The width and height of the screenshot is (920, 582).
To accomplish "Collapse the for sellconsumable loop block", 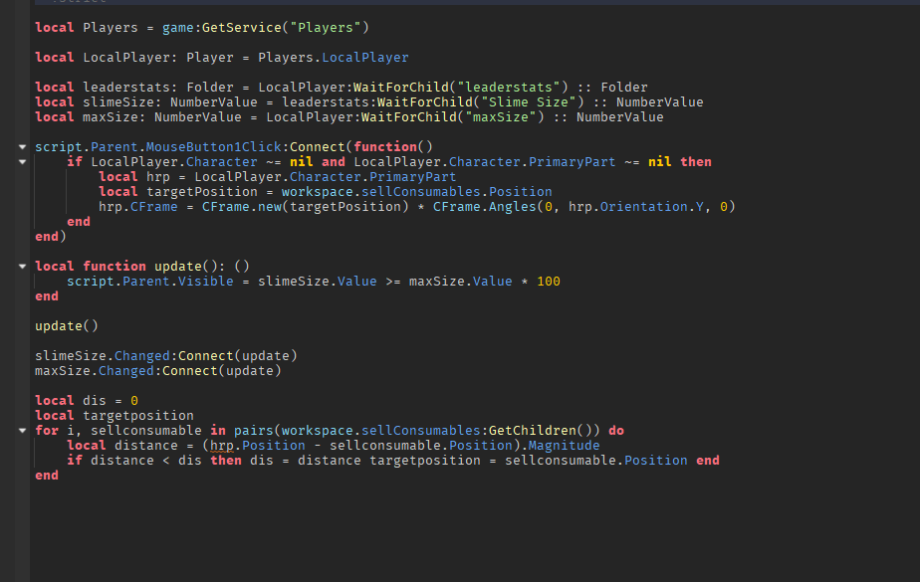I will (x=22, y=430).
